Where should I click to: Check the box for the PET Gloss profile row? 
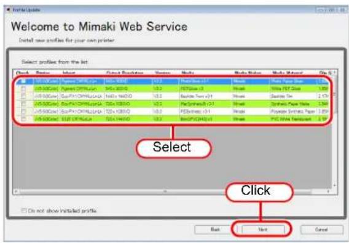pos(23,89)
